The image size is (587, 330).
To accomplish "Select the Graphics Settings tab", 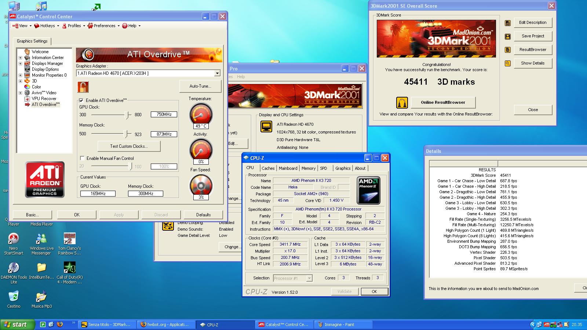I will 32,41.
